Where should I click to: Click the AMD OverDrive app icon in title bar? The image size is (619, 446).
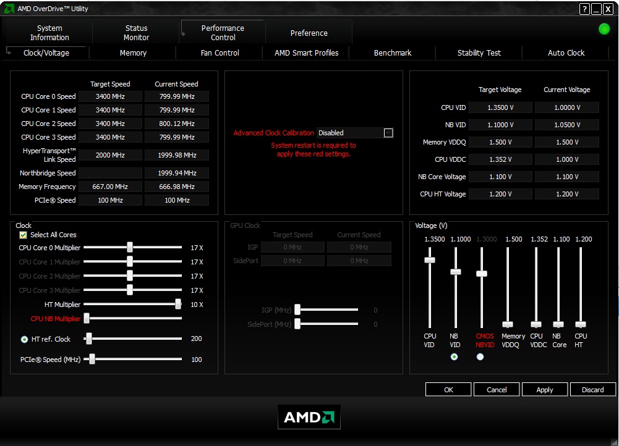click(x=9, y=8)
